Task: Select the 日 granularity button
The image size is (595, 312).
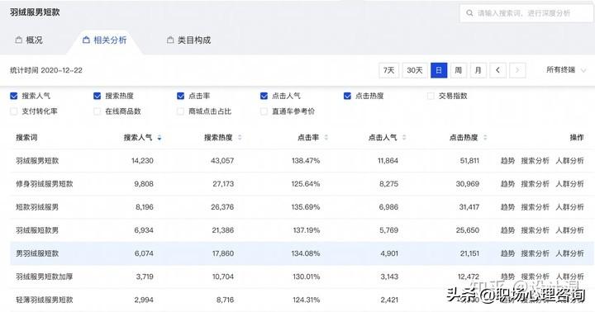Action: (439, 70)
